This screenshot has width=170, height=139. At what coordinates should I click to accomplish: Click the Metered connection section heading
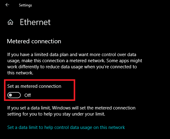click(34, 41)
